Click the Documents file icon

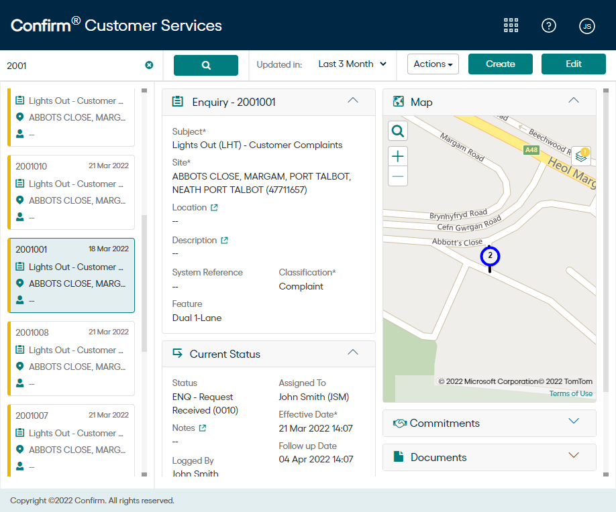399,456
